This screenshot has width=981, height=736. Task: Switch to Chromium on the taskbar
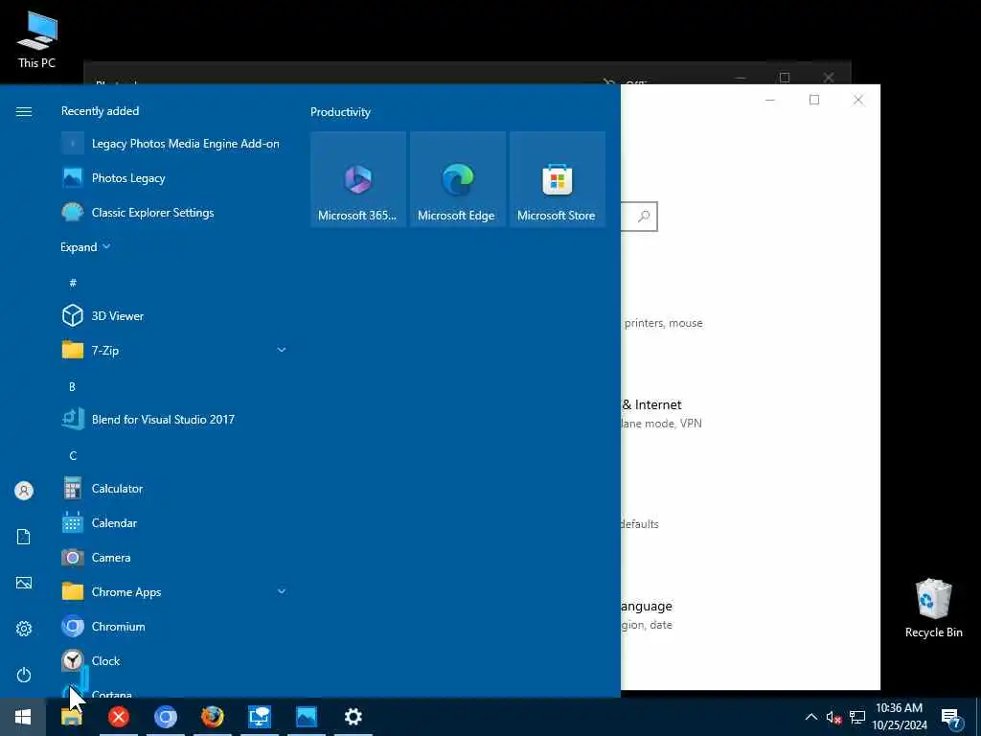coord(165,717)
